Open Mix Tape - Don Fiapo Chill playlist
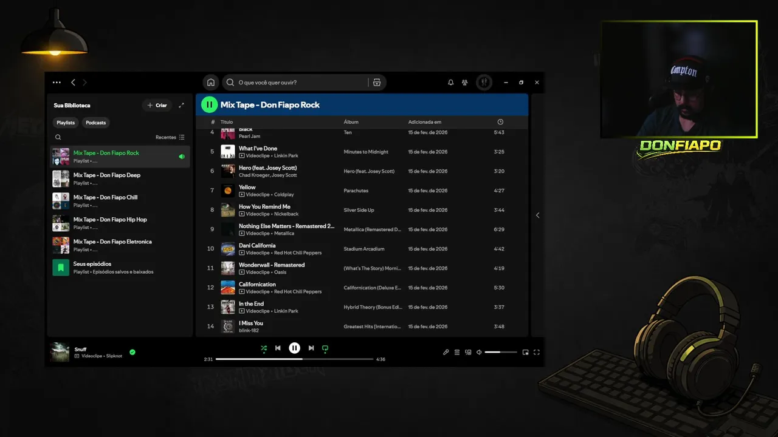The image size is (778, 437). (x=120, y=201)
